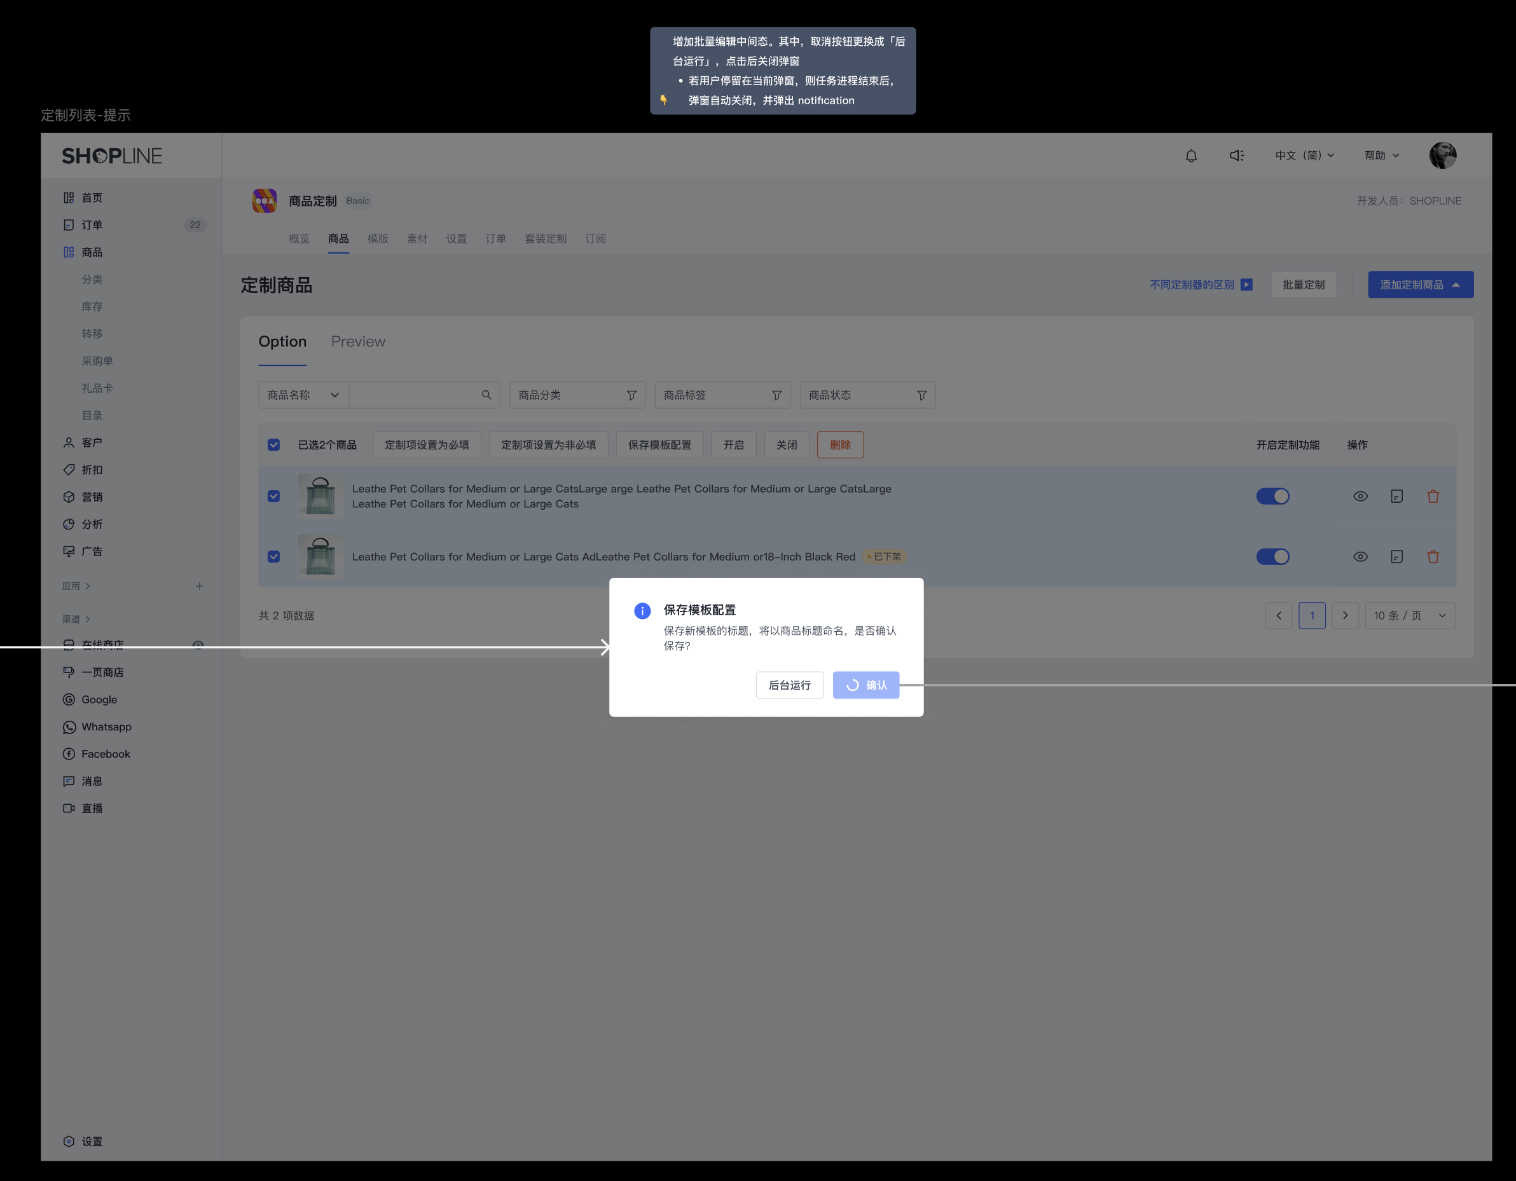
Task: Select the Option tab
Action: click(282, 341)
